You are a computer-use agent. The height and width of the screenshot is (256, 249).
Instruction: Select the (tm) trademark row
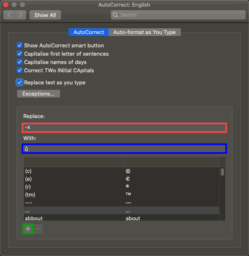[x=121, y=194]
